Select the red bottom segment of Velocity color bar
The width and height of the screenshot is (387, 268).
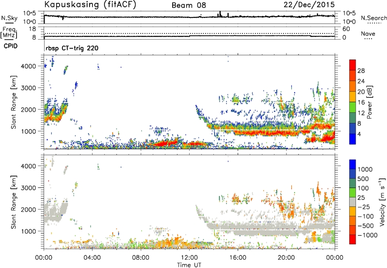coord(353,239)
